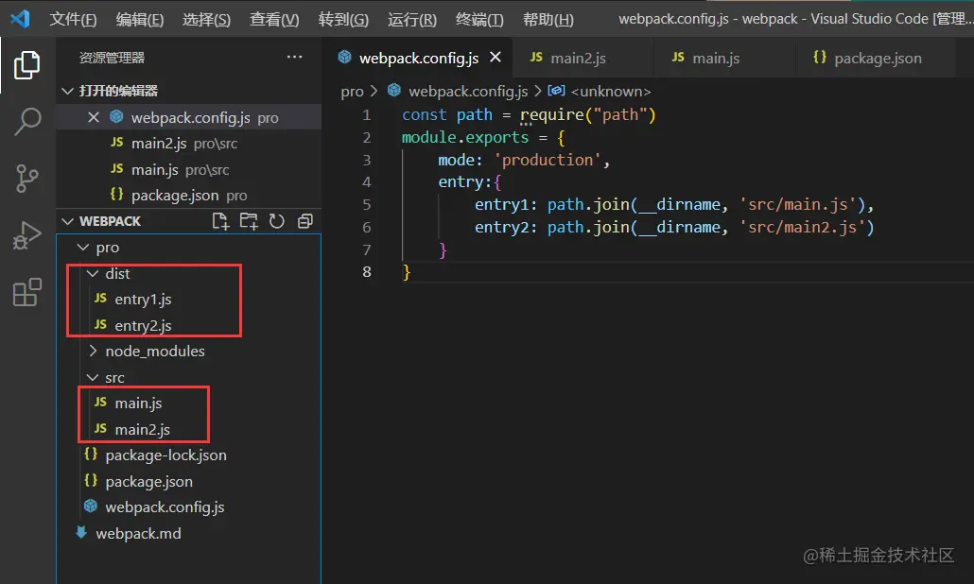Refresh the WEBPACK explorer tree
Screen dimensions: 974x584
pyautogui.click(x=277, y=221)
